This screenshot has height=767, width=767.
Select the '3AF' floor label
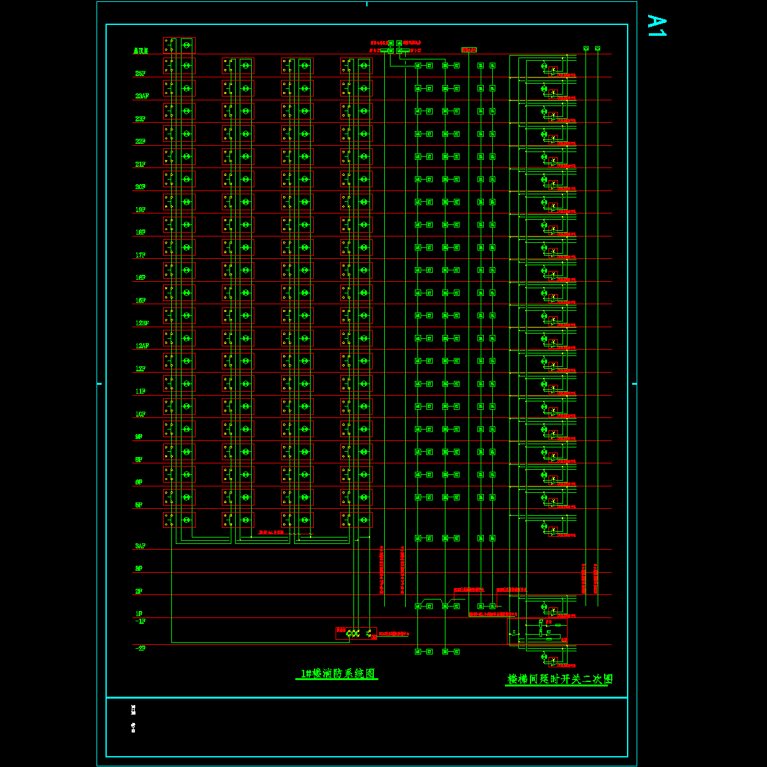coord(140,546)
